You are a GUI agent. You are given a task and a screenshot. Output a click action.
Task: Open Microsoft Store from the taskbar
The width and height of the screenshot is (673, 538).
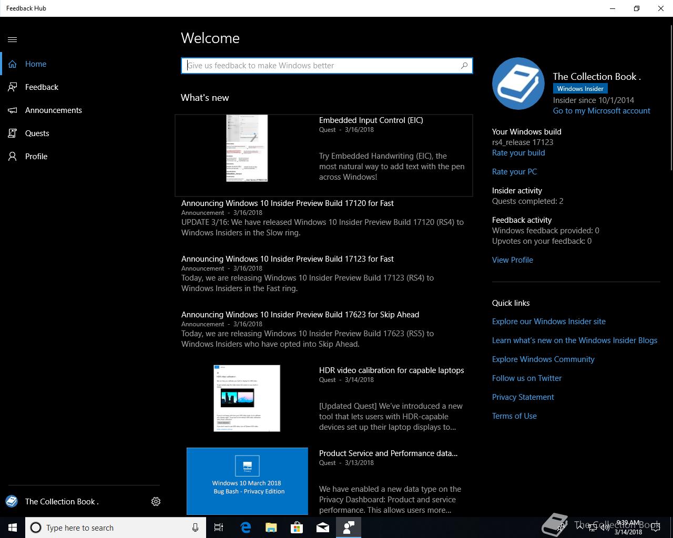tap(297, 527)
